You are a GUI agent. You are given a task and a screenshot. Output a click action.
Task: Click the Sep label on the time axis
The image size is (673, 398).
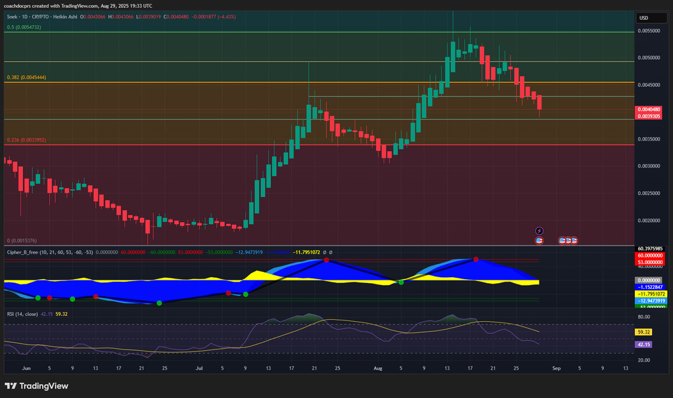pos(555,369)
